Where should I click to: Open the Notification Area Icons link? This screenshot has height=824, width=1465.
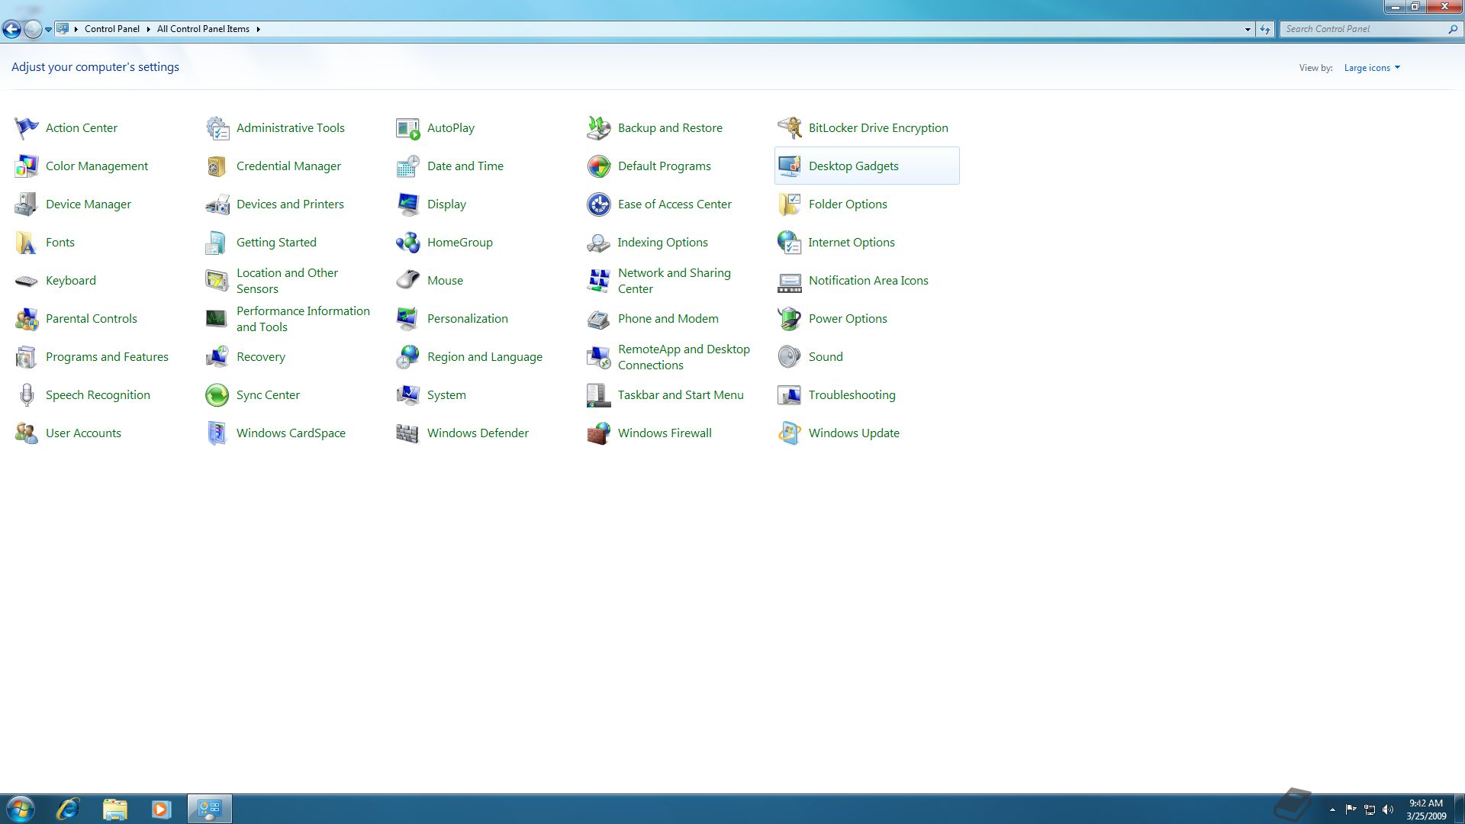coord(868,281)
